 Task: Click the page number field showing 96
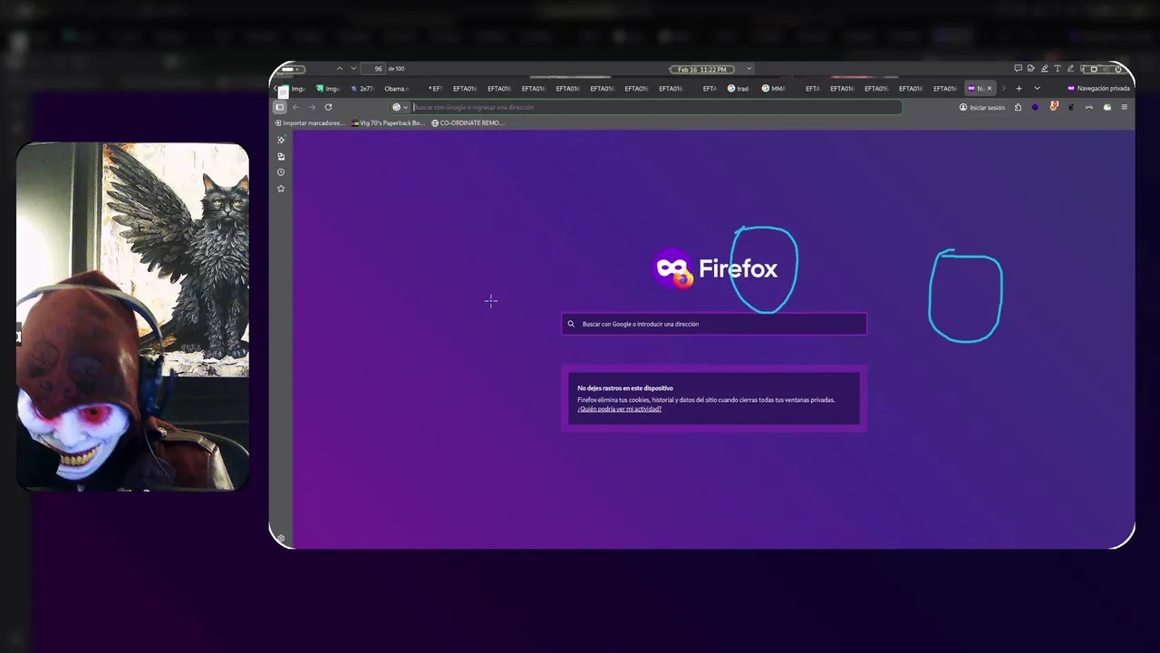tap(374, 69)
